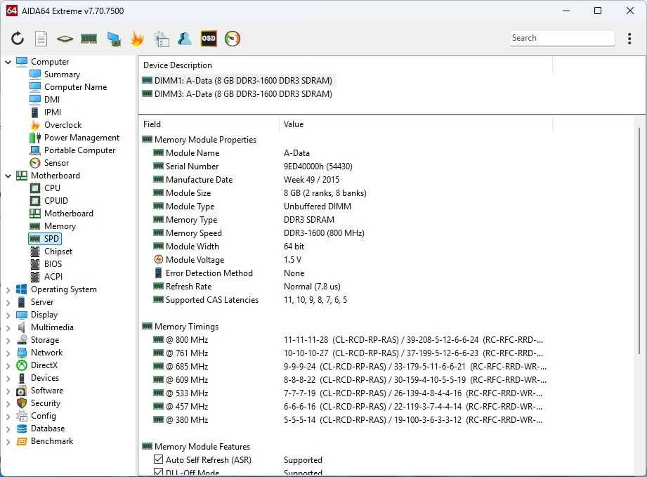
Task: Click the Devices tree icon
Action: click(x=22, y=379)
